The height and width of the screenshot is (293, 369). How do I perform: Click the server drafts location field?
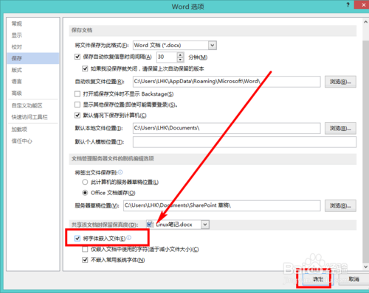coord(222,205)
